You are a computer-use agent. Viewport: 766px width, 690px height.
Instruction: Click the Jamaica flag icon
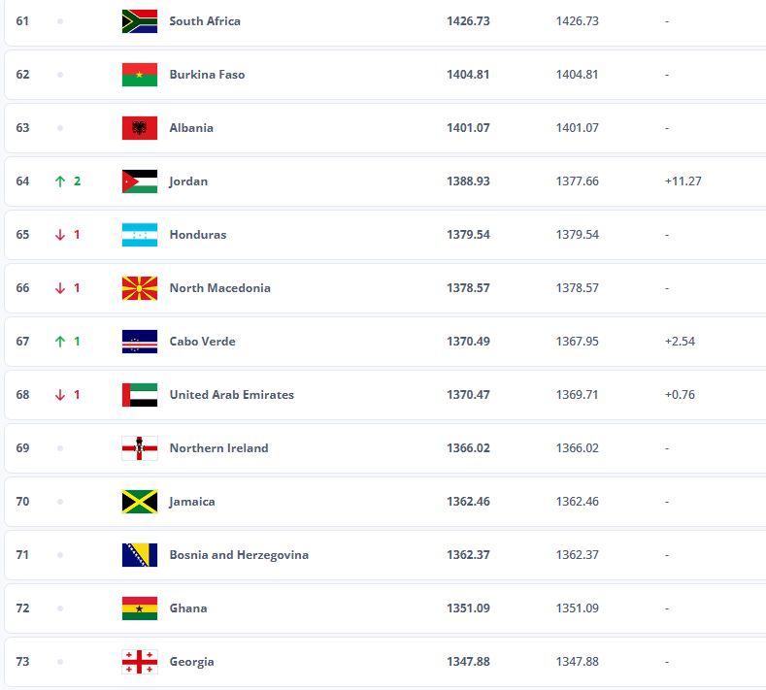[140, 502]
